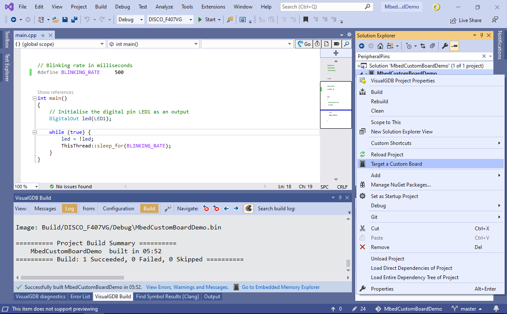Viewport: 507px width, 314px height.
Task: Open Go to Embedded Memory Explorer link
Action: tap(280, 287)
